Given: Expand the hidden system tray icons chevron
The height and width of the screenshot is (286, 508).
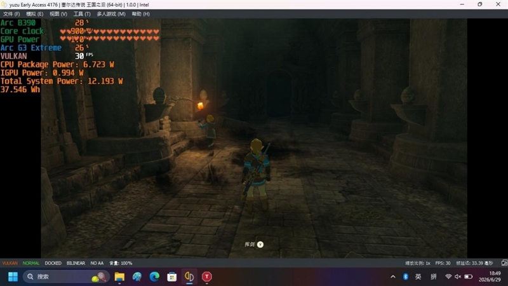Looking at the screenshot, I should pyautogui.click(x=393, y=276).
